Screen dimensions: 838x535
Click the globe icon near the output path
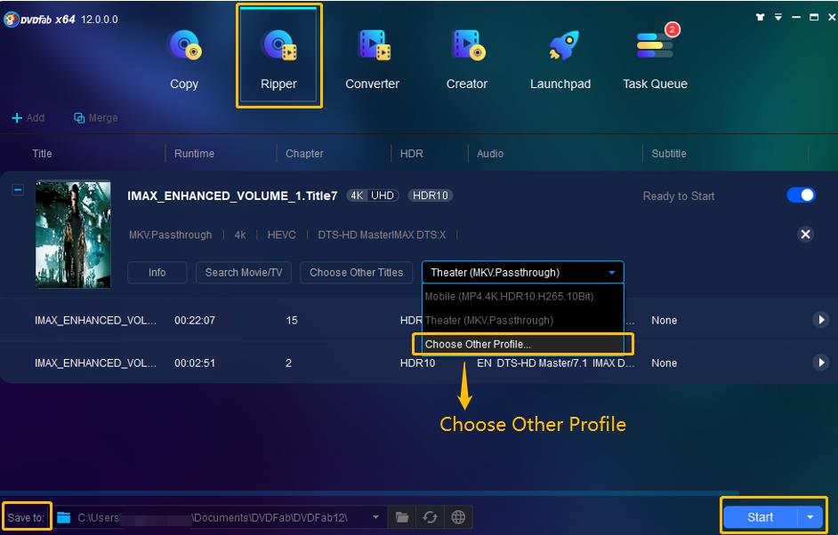(x=458, y=517)
